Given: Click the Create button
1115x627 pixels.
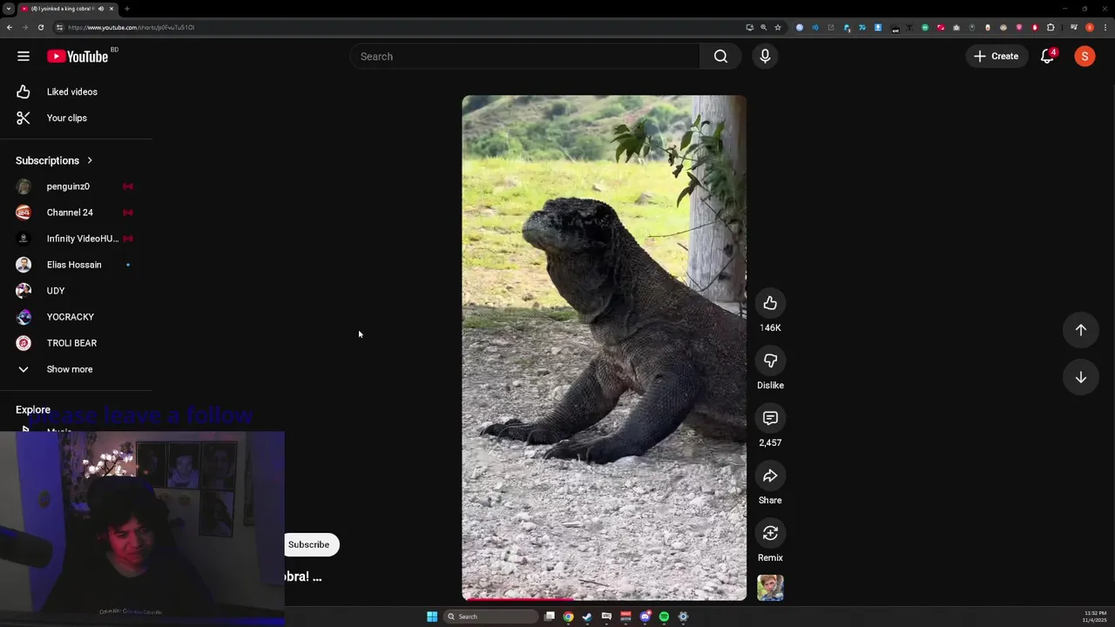Looking at the screenshot, I should (997, 57).
